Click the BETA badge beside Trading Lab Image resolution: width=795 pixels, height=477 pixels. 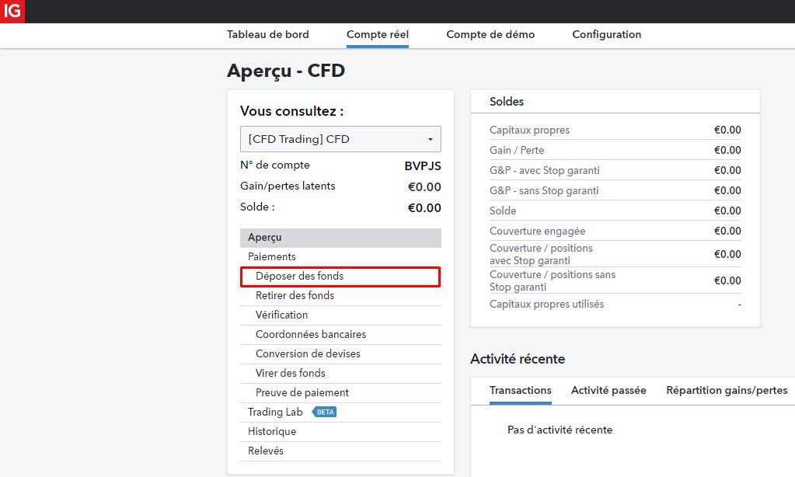325,412
